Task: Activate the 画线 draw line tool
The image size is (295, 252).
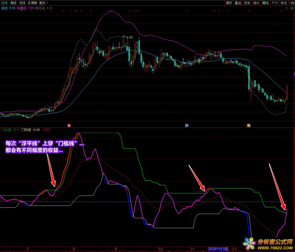Action: 265,3
